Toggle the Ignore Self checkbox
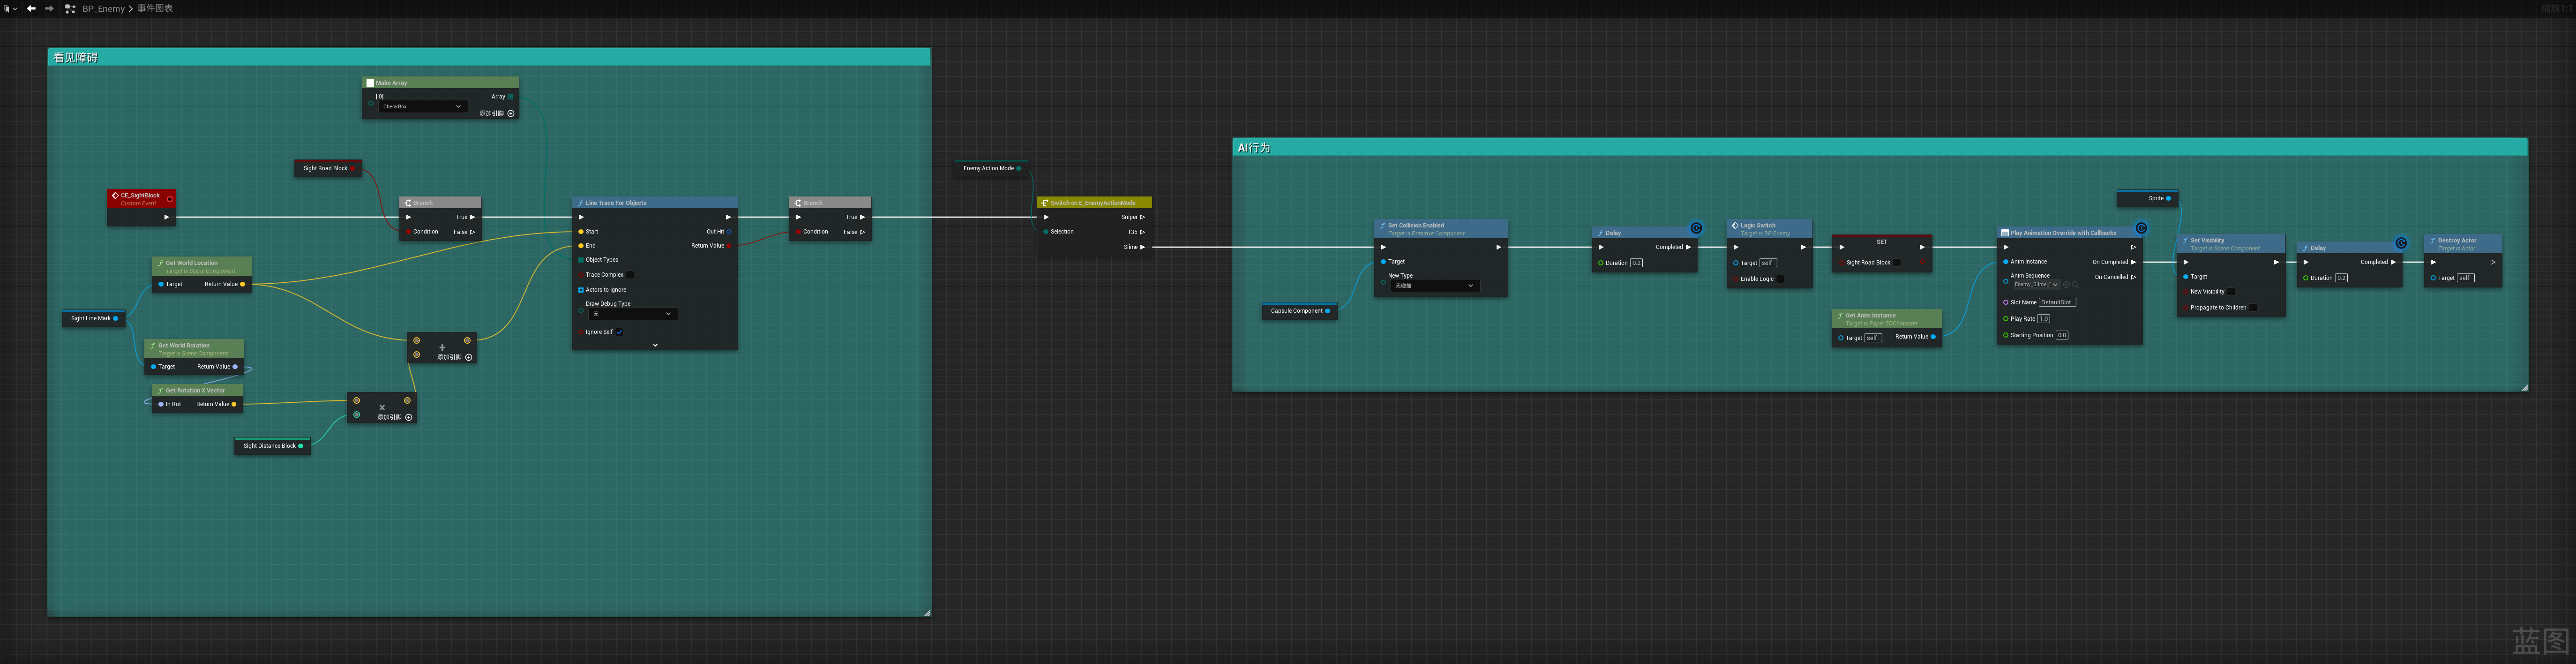Viewport: 2576px width, 664px height. click(x=619, y=332)
